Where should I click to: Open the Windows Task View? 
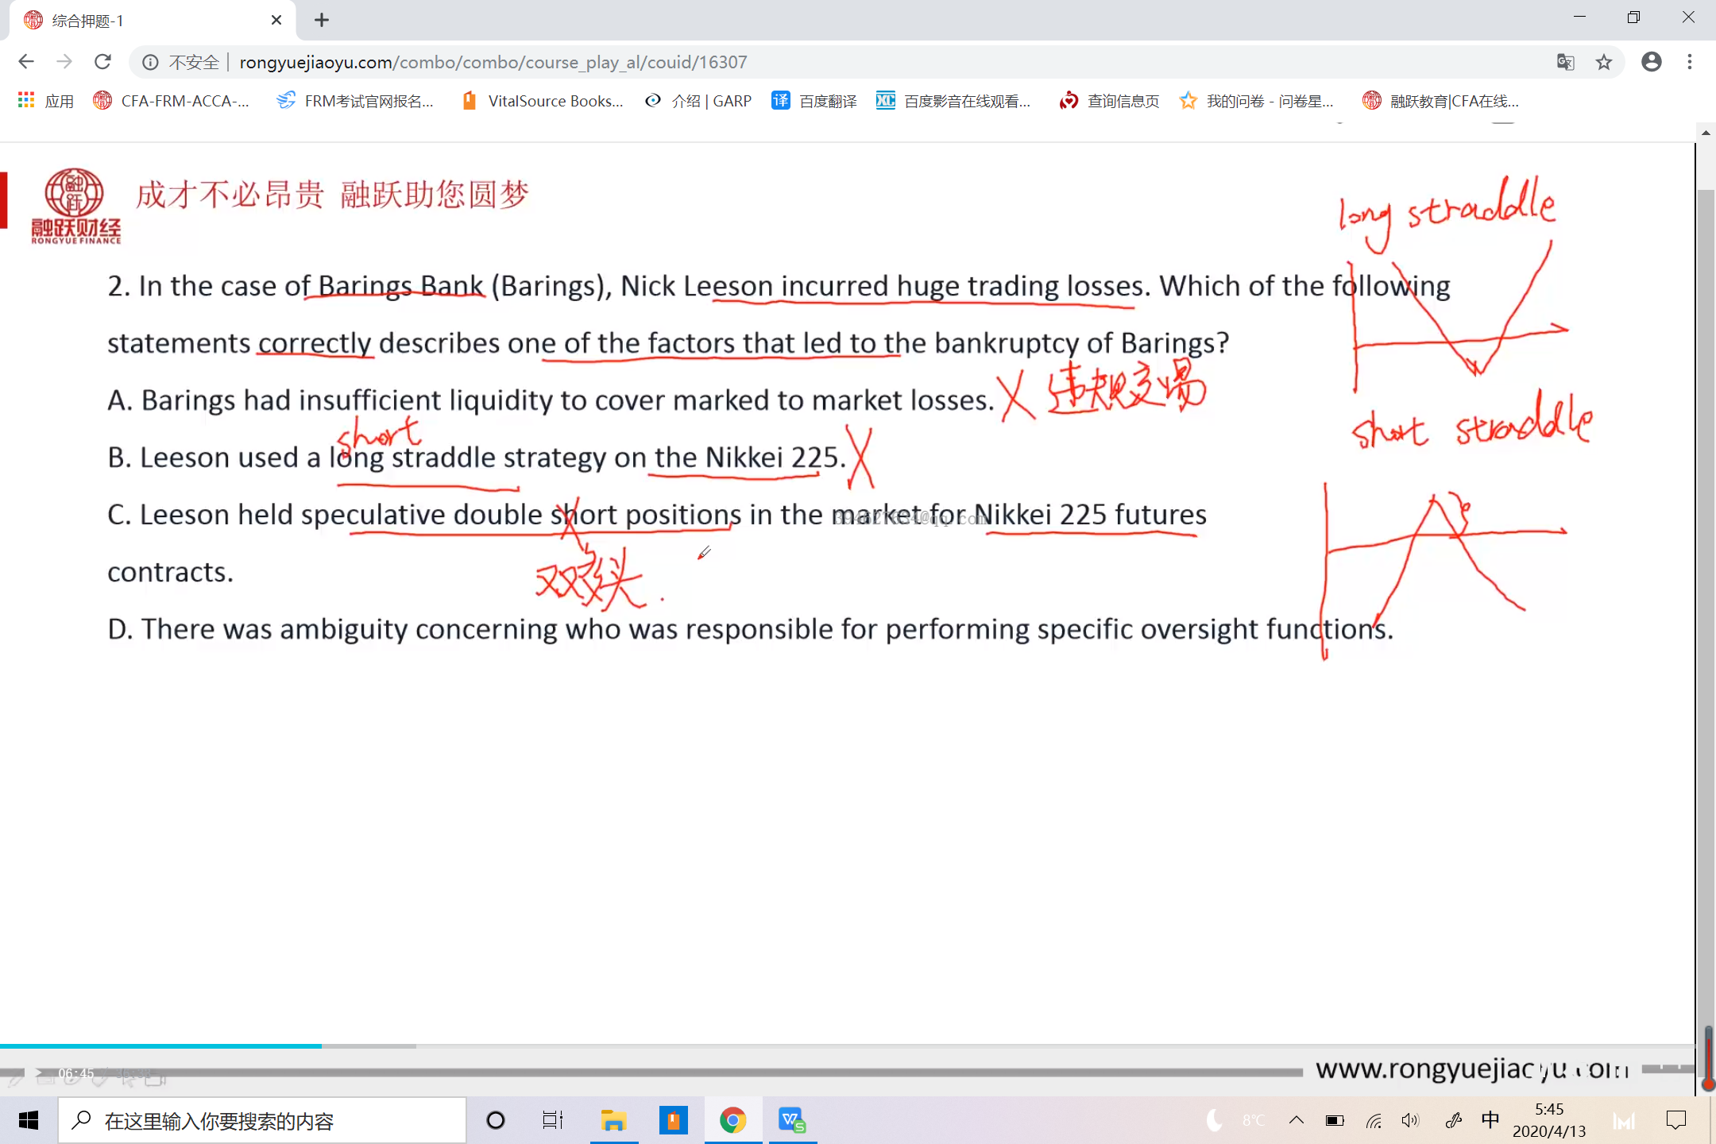[552, 1120]
